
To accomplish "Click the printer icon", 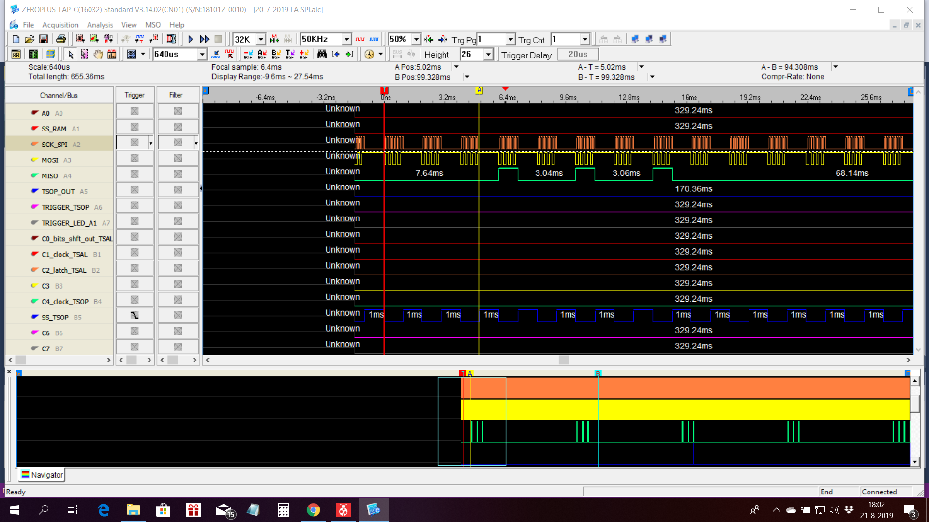I will pyautogui.click(x=61, y=39).
